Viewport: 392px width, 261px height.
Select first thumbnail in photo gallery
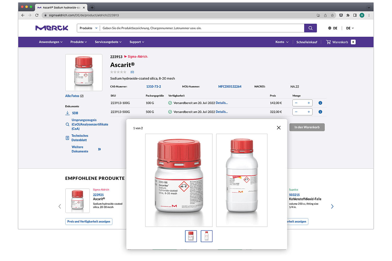[x=191, y=236]
